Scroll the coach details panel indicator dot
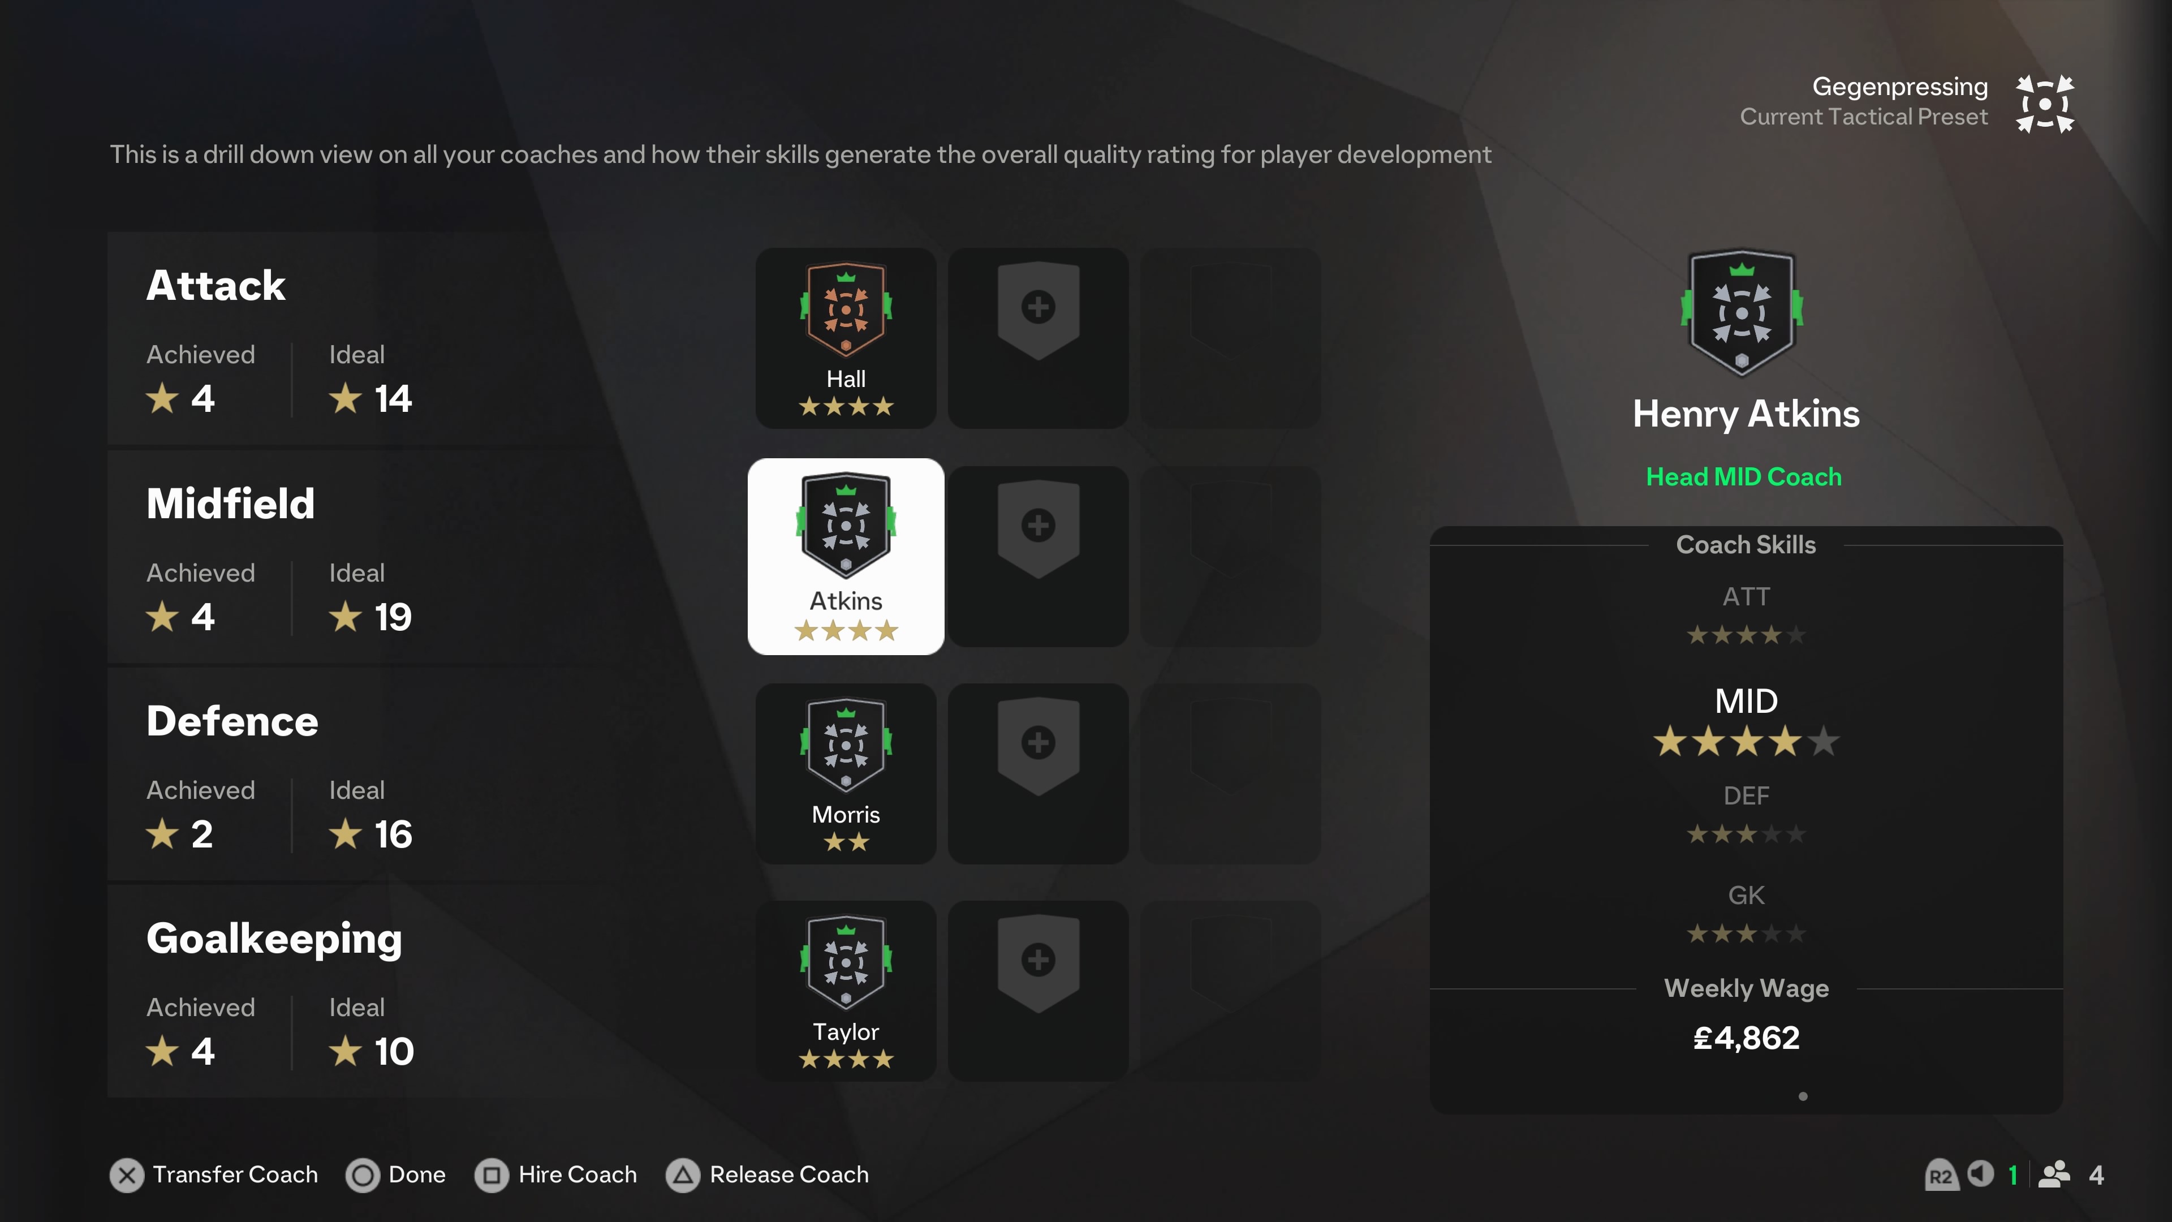Screen dimensions: 2172x1222 click(x=1802, y=1095)
